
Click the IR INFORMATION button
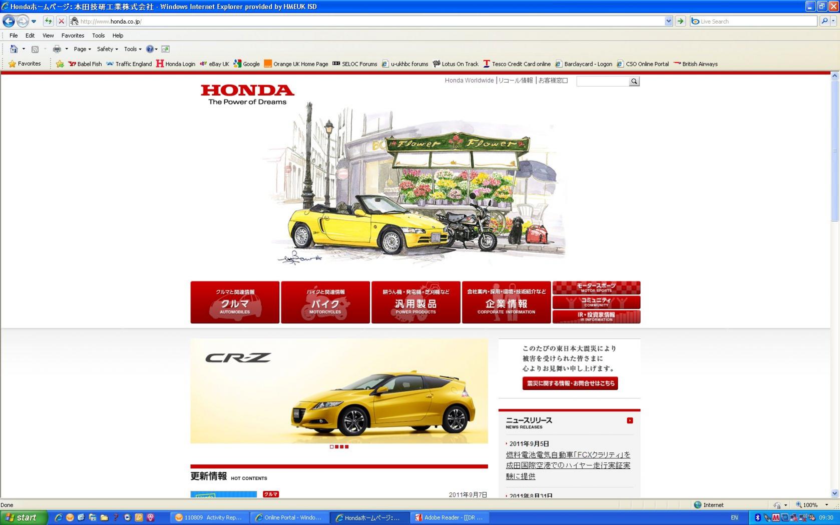(596, 317)
